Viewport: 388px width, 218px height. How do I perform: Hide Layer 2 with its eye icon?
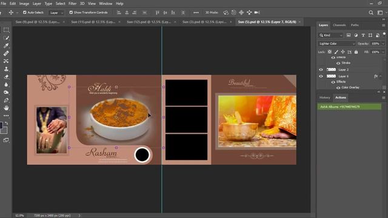coord(321,70)
